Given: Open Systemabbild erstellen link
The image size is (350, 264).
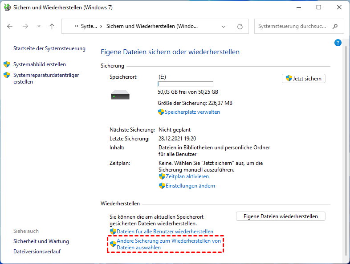Looking at the screenshot, I should coord(40,64).
